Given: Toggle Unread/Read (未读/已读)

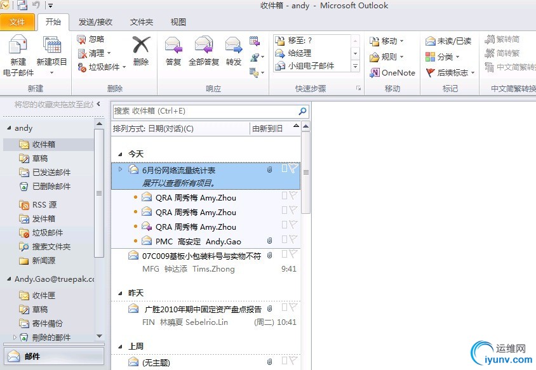Looking at the screenshot, I should point(448,41).
